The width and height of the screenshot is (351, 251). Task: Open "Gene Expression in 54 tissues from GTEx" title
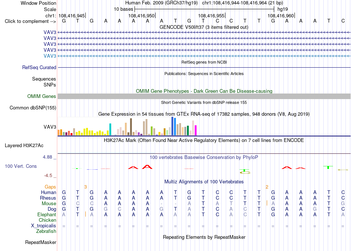204,114
